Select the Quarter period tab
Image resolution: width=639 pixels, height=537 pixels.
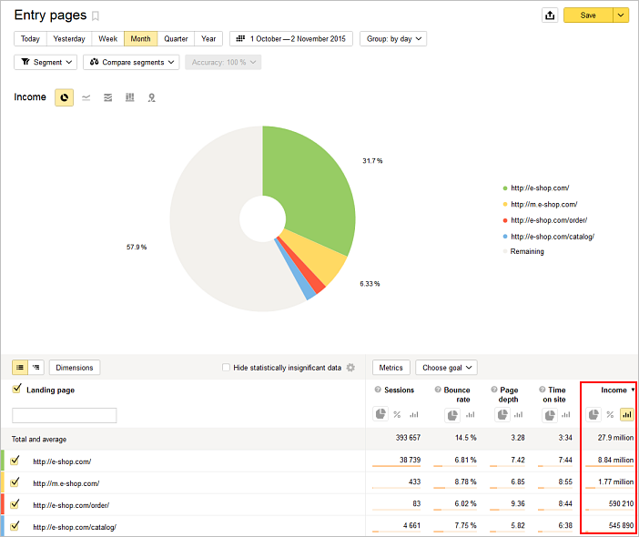pos(176,39)
